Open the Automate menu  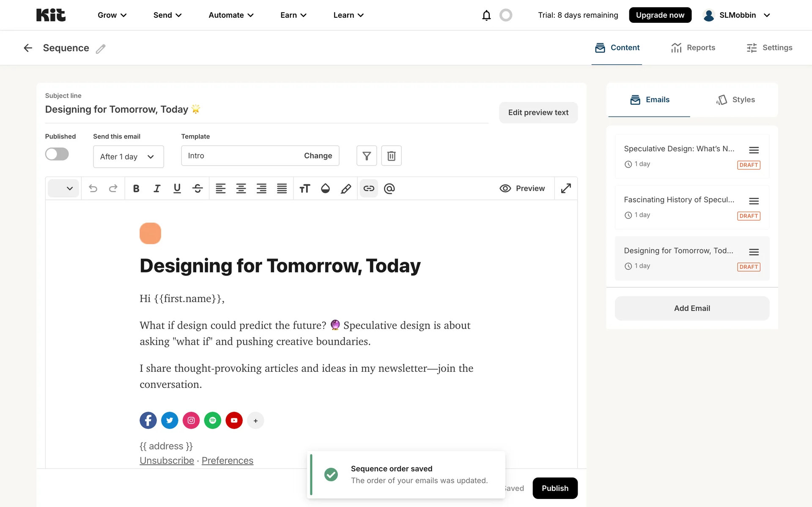tap(231, 15)
